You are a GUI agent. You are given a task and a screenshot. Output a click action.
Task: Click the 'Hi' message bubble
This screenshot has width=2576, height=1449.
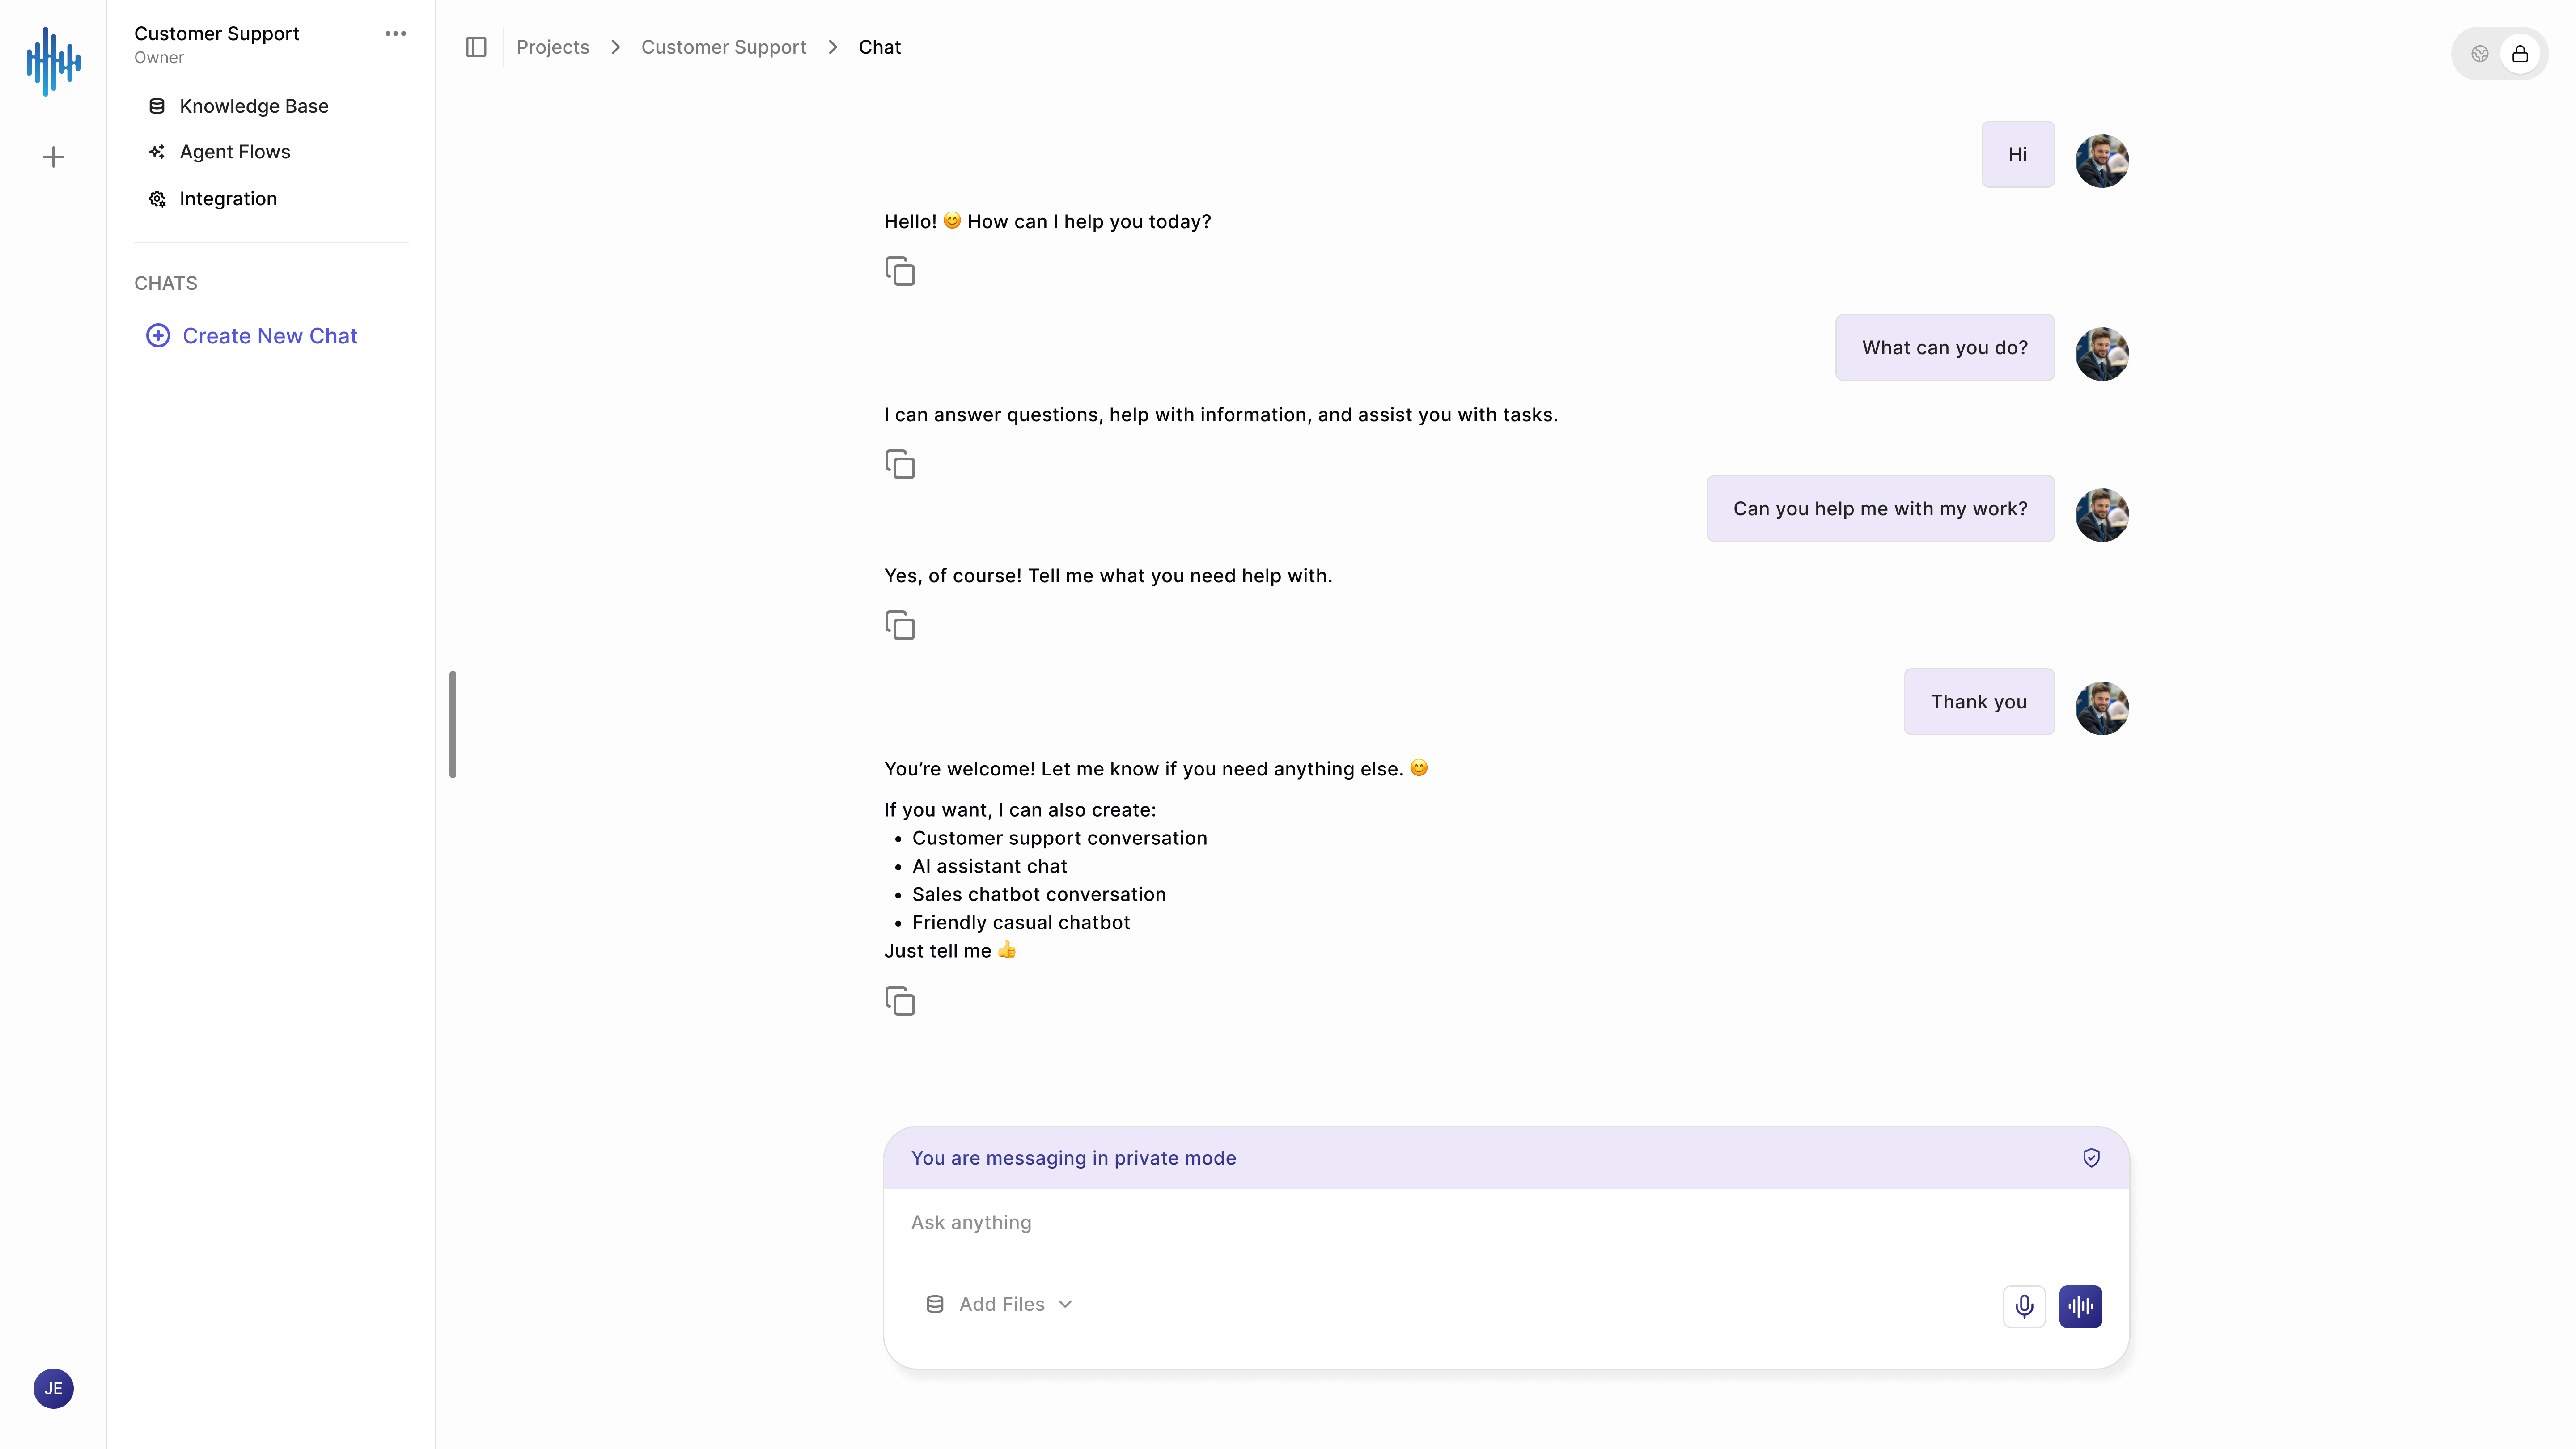pyautogui.click(x=2018, y=154)
